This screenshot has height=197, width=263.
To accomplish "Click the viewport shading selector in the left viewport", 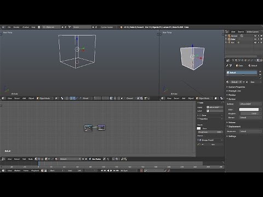I will pyautogui.click(x=56, y=99).
